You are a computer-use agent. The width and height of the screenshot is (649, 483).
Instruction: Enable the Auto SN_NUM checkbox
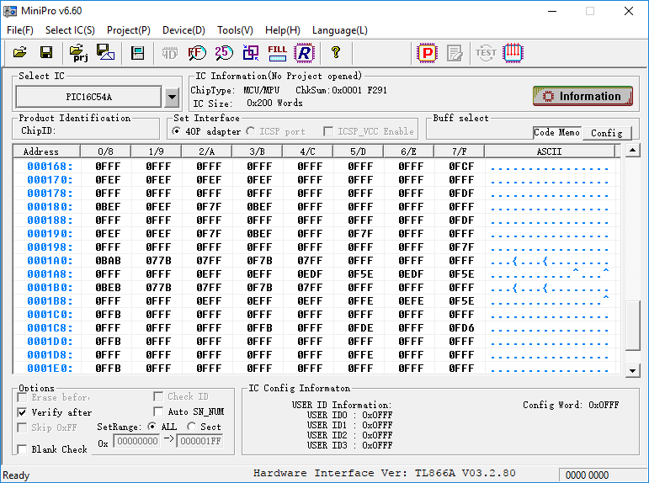coord(157,411)
